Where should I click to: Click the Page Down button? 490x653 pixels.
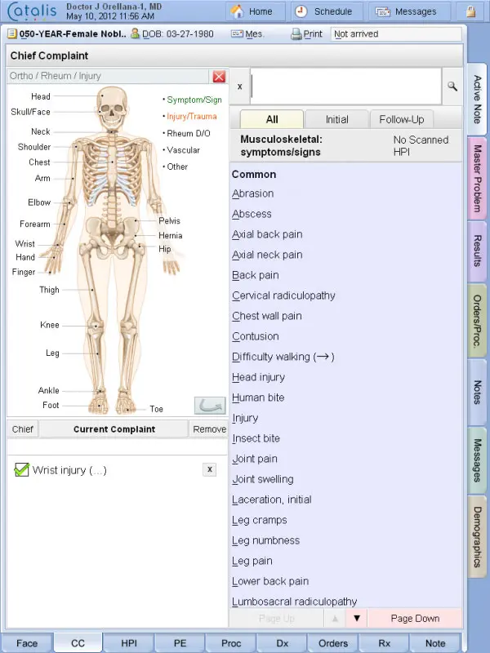pyautogui.click(x=415, y=619)
